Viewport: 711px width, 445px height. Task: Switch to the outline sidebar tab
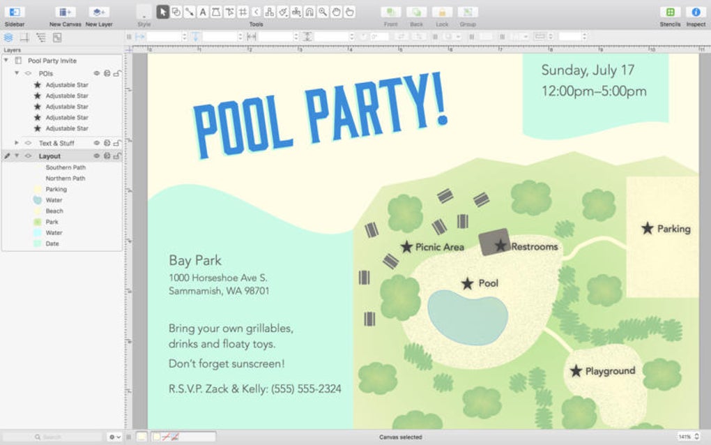pos(41,38)
